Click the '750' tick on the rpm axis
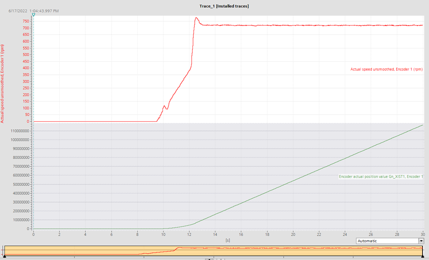The height and width of the screenshot is (260, 429). click(x=26, y=21)
